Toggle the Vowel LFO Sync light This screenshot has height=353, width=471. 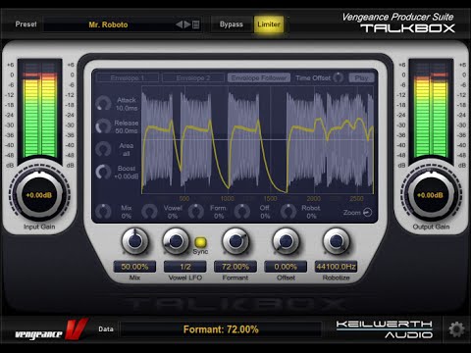click(200, 242)
